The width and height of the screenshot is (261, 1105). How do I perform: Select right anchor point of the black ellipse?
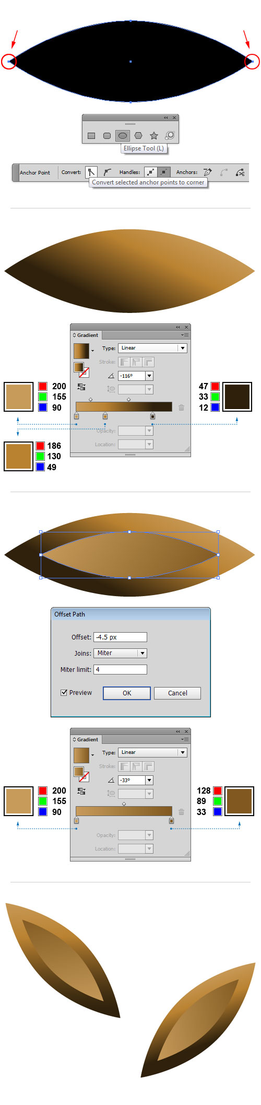pyautogui.click(x=252, y=62)
